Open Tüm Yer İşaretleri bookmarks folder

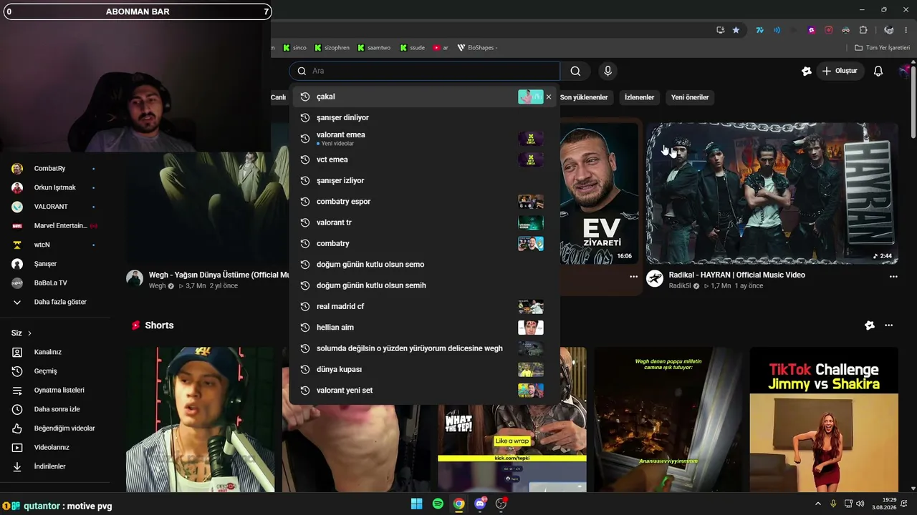coord(883,48)
